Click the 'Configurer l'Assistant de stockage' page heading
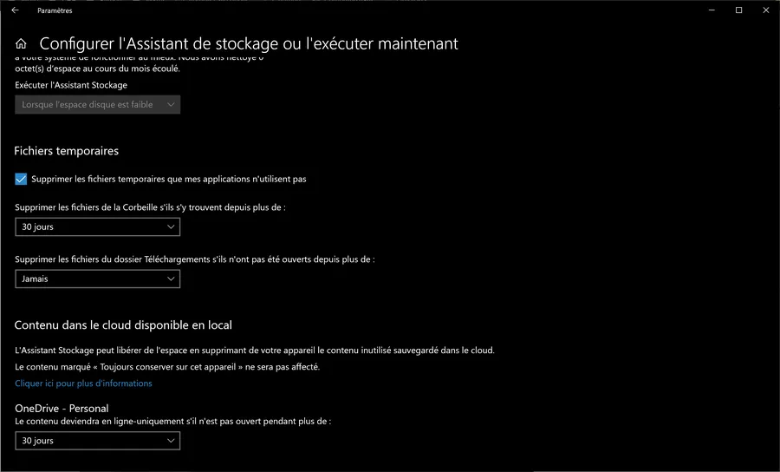The image size is (780, 472). tap(249, 43)
